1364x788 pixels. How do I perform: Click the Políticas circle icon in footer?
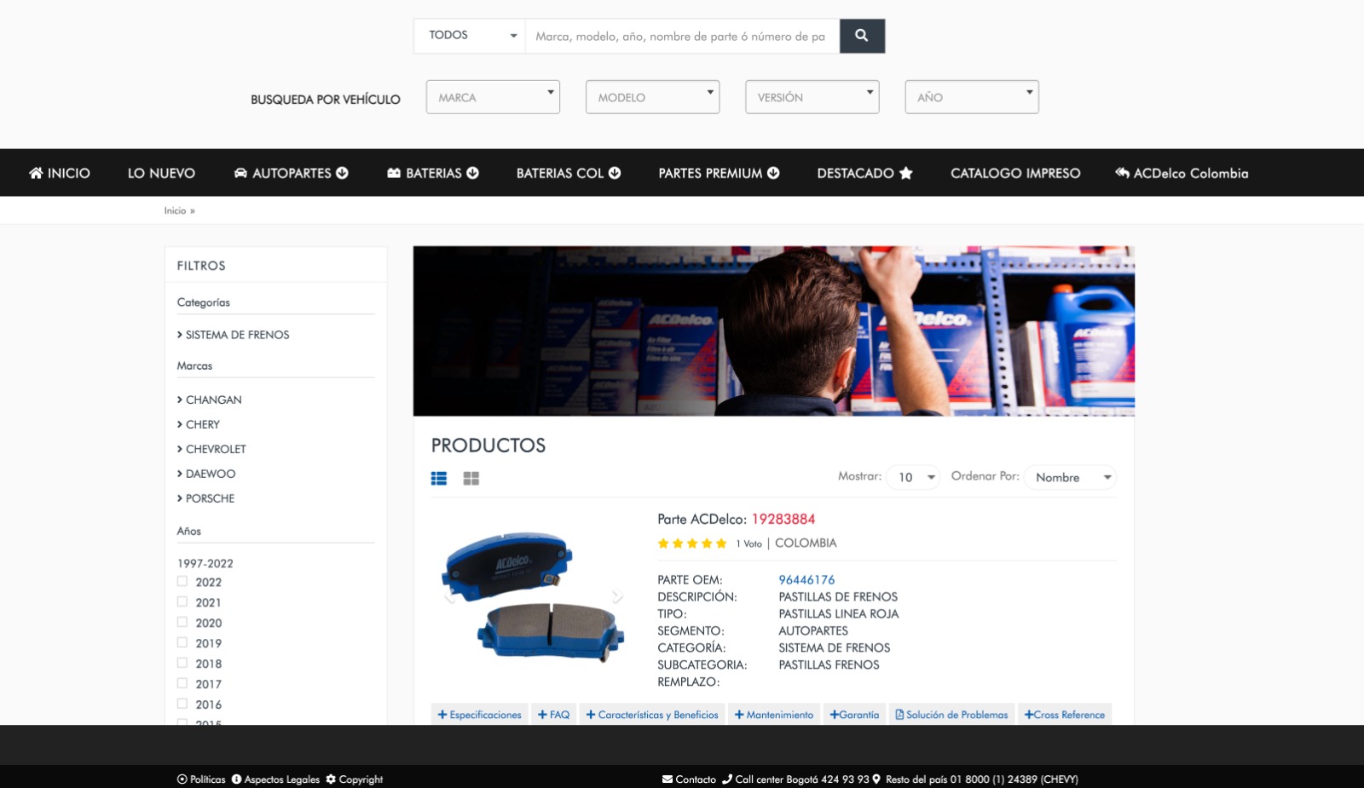[182, 779]
